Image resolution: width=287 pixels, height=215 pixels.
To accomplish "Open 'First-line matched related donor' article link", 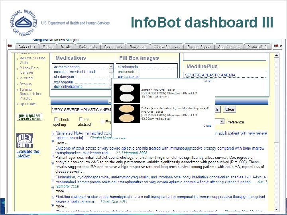I will click(x=160, y=199).
